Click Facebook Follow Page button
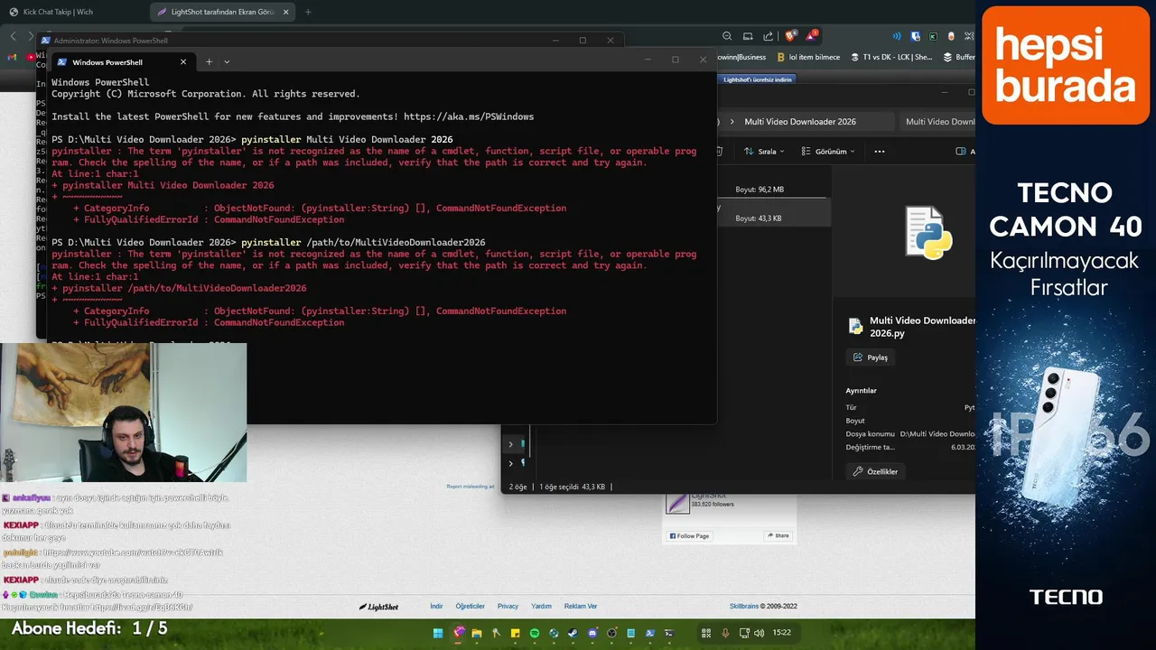Image resolution: width=1156 pixels, height=650 pixels. click(x=688, y=535)
